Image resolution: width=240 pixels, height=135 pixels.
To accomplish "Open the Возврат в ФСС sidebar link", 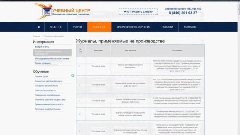I will click(x=42, y=47).
